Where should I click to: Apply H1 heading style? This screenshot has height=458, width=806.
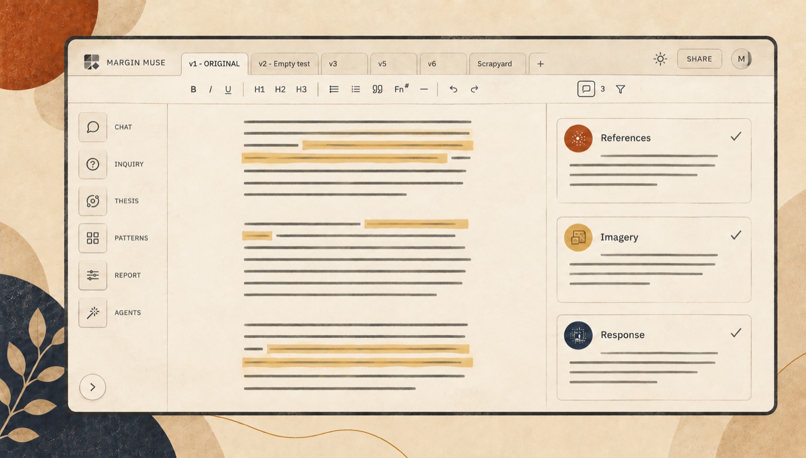[x=259, y=89]
